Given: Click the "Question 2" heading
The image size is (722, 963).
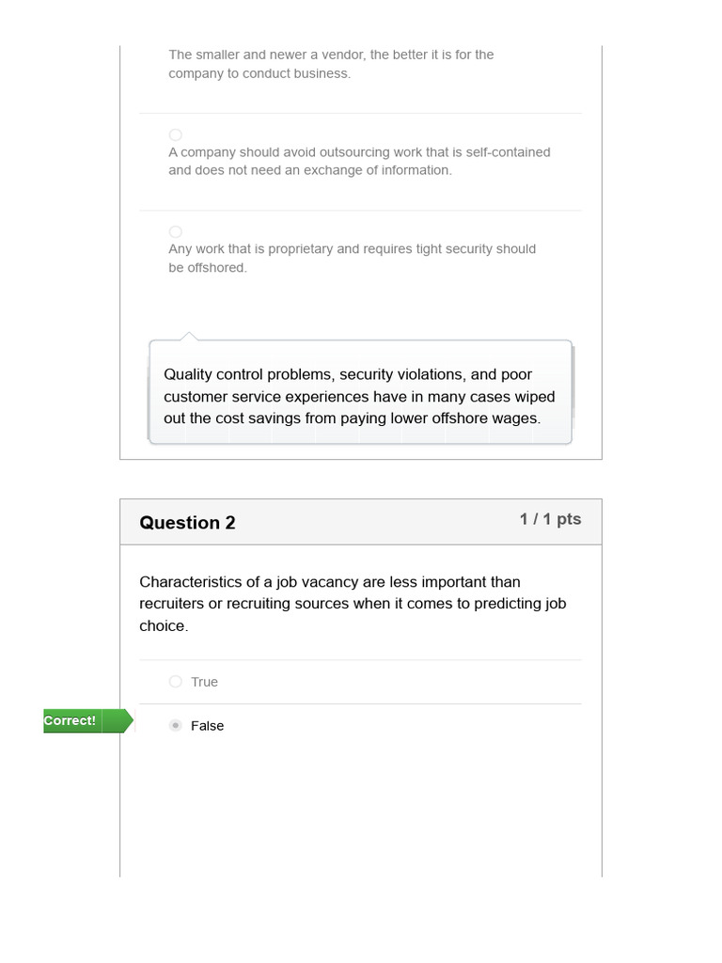Looking at the screenshot, I should 187,523.
